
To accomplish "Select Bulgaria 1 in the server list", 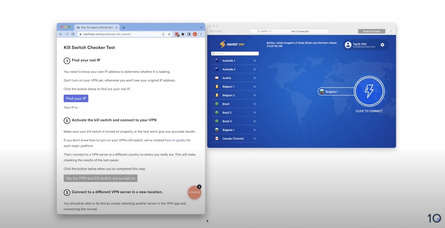I will [x=235, y=130].
